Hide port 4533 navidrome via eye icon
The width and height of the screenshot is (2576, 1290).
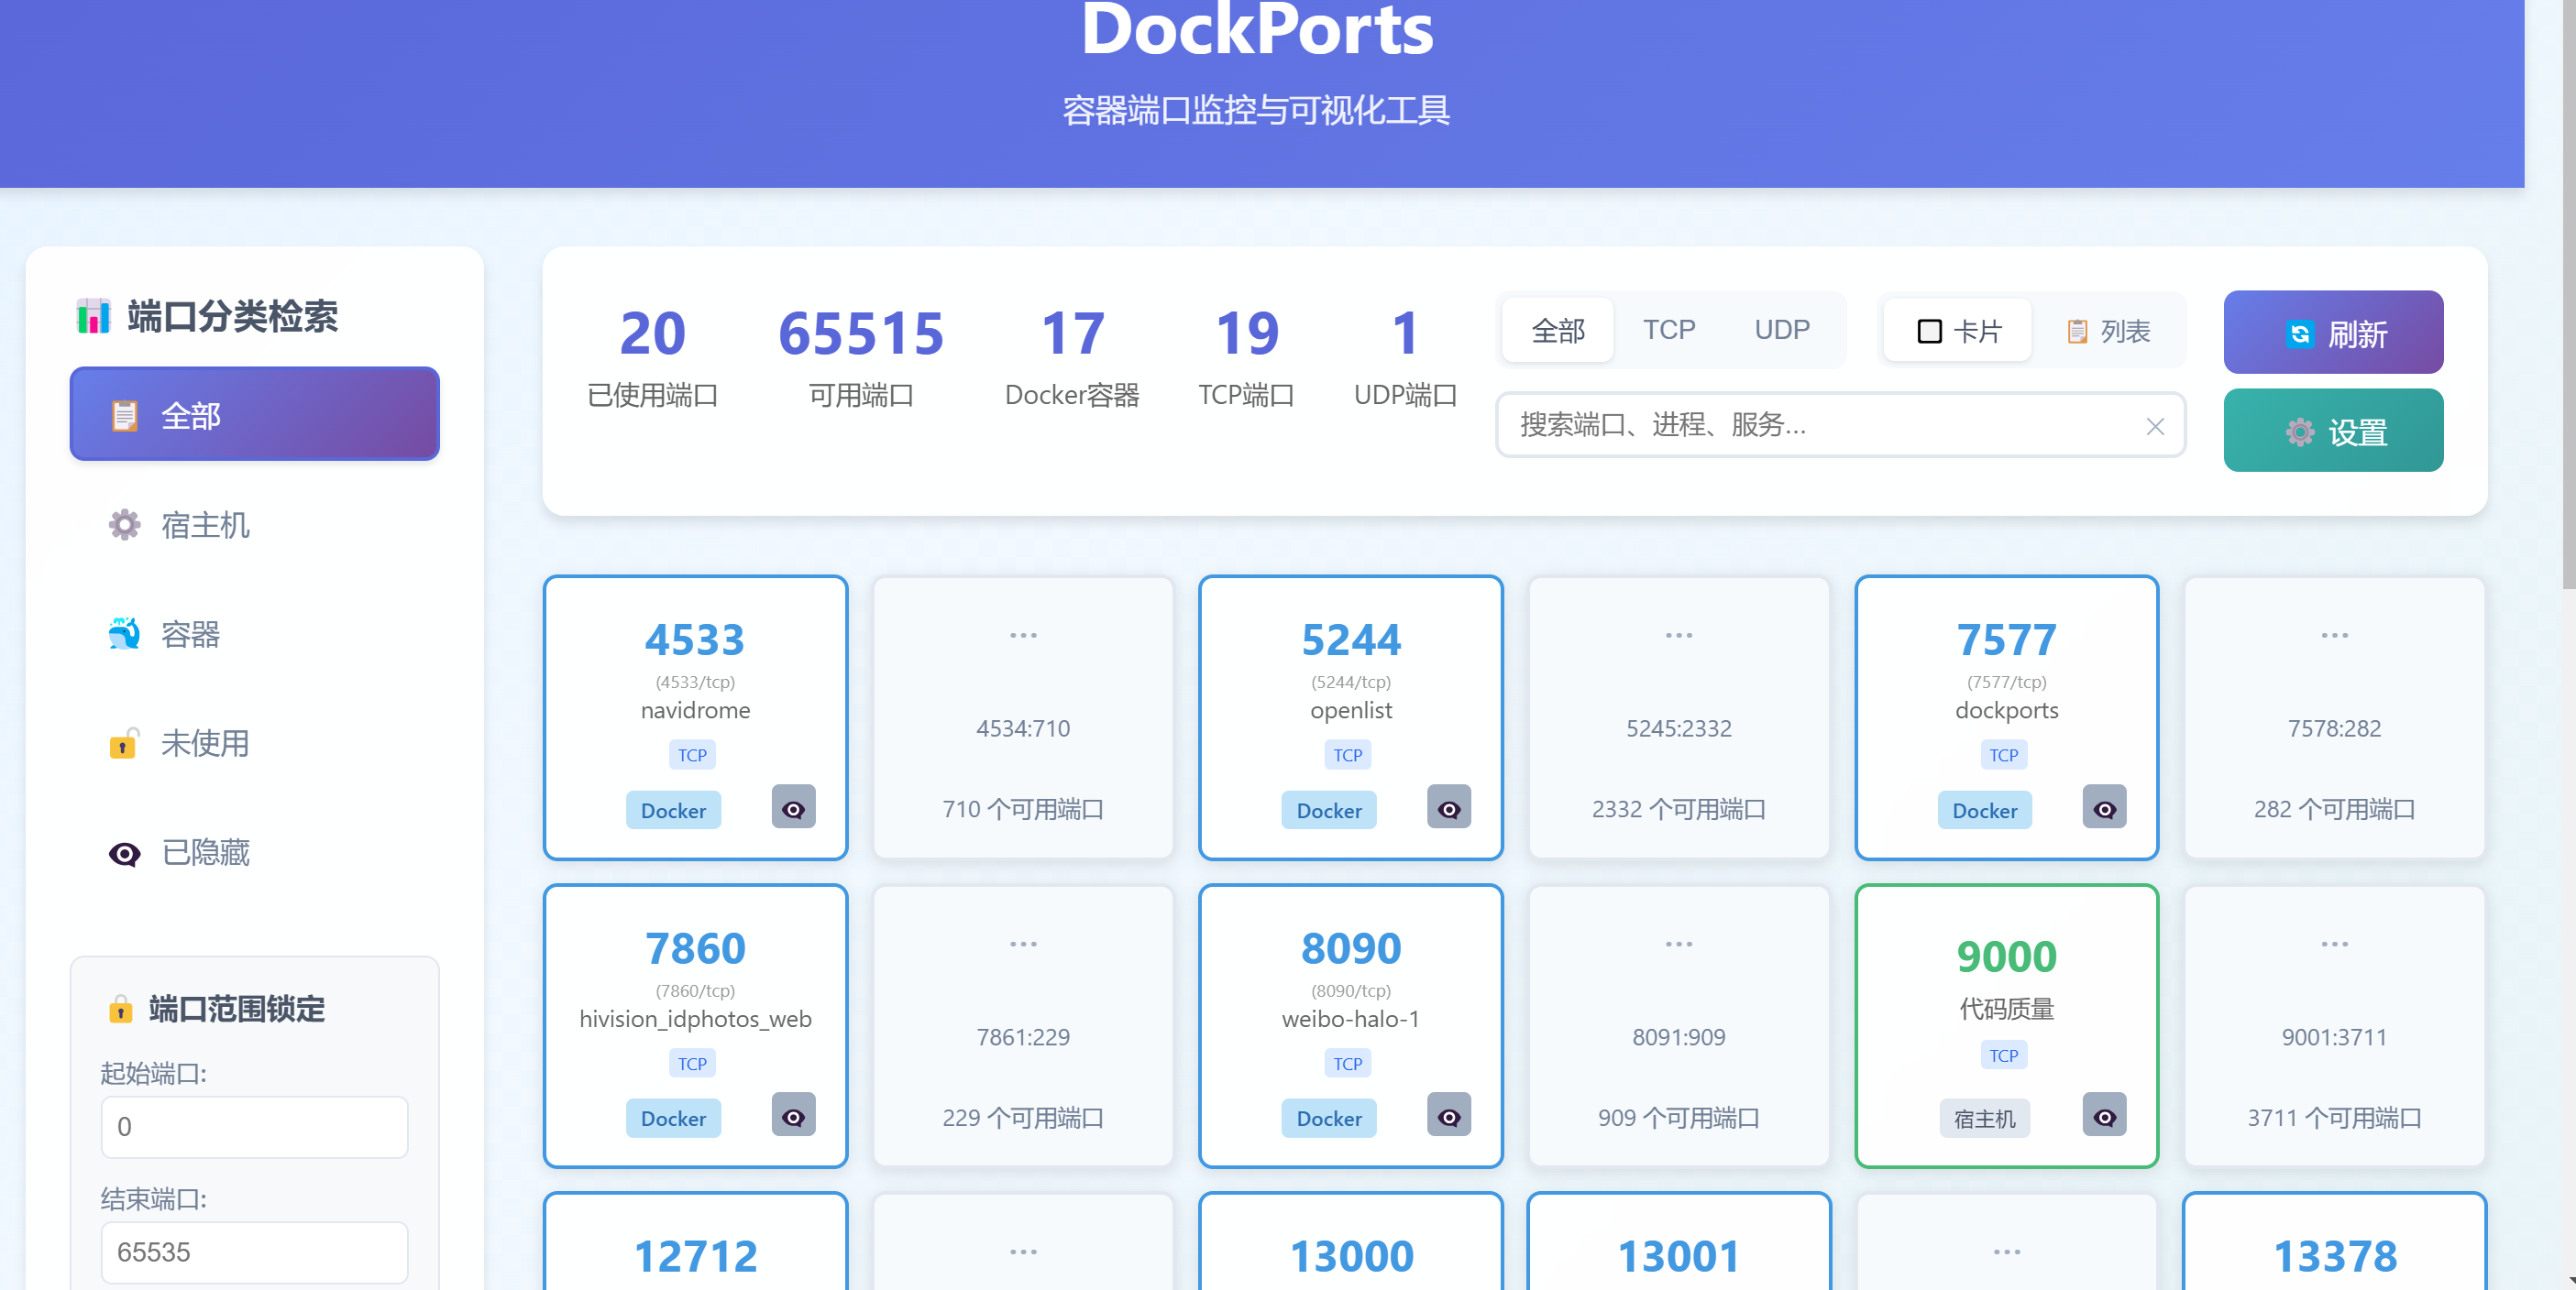(793, 807)
